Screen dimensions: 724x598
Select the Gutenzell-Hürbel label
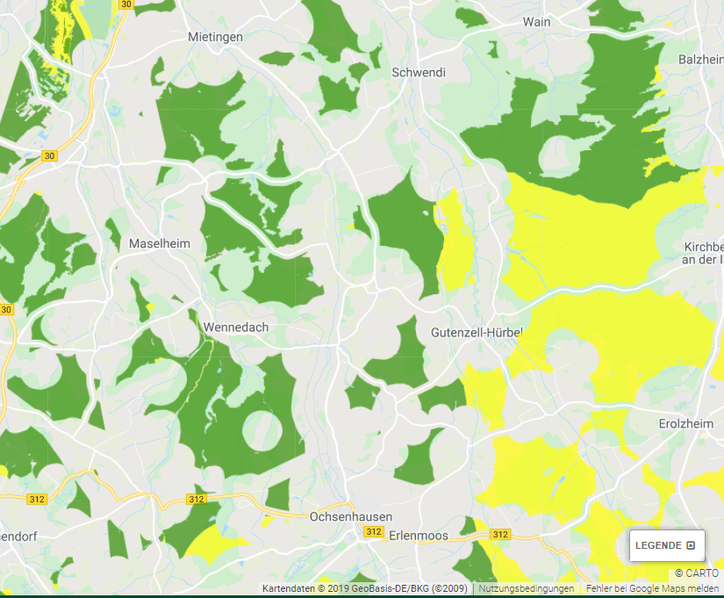click(x=477, y=333)
